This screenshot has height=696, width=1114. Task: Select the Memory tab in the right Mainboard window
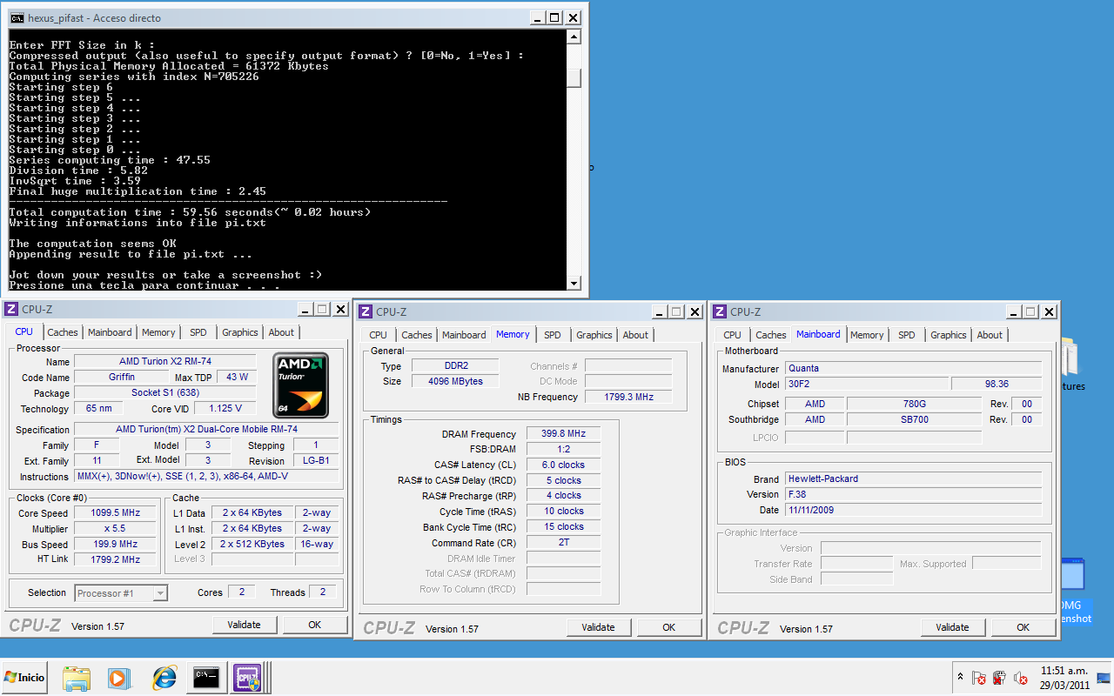[x=867, y=335]
